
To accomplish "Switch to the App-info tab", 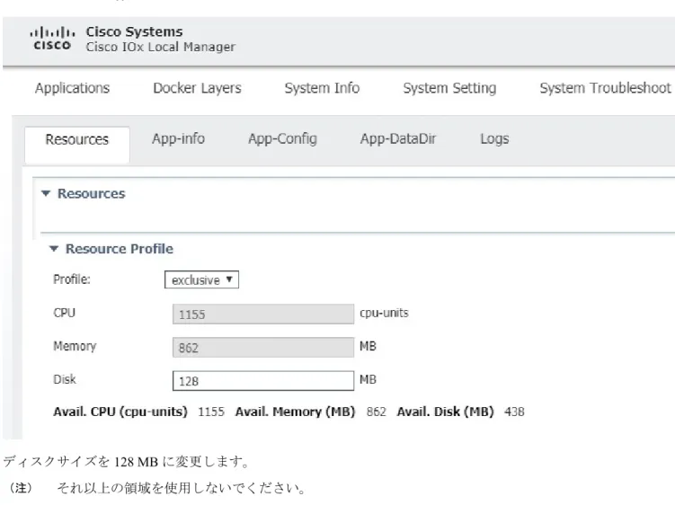I will 178,138.
